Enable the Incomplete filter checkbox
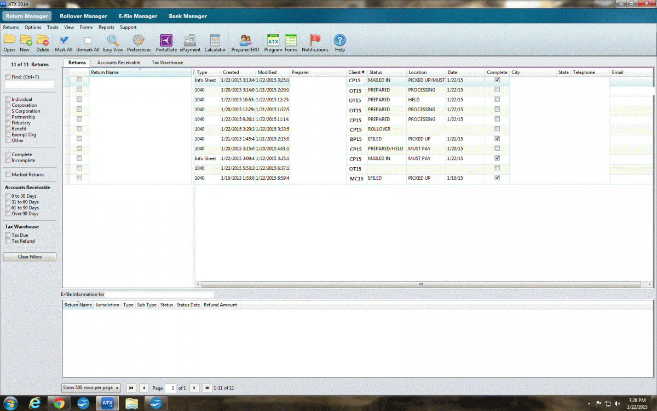 [8, 161]
